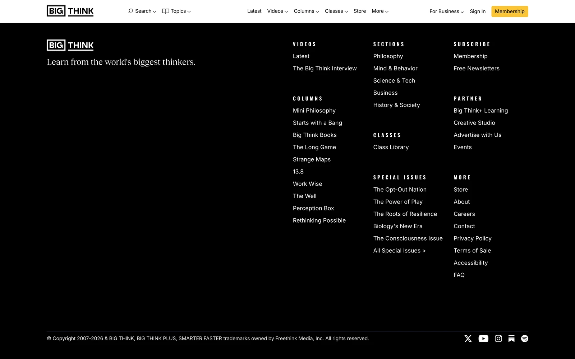Click the yellow Membership button

click(x=510, y=11)
